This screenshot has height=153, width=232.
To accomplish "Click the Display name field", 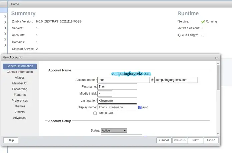I will click(117, 107).
